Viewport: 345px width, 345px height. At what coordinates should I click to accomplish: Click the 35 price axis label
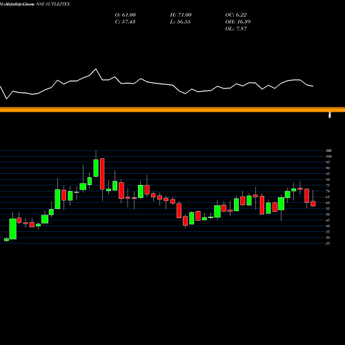pyautogui.click(x=328, y=232)
